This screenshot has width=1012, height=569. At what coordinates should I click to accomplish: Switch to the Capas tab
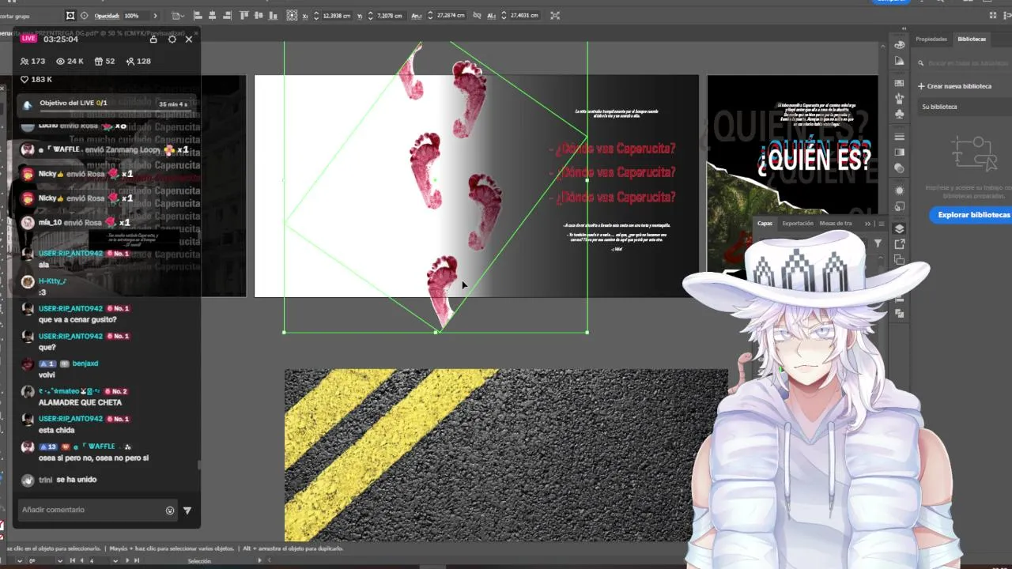pyautogui.click(x=765, y=224)
